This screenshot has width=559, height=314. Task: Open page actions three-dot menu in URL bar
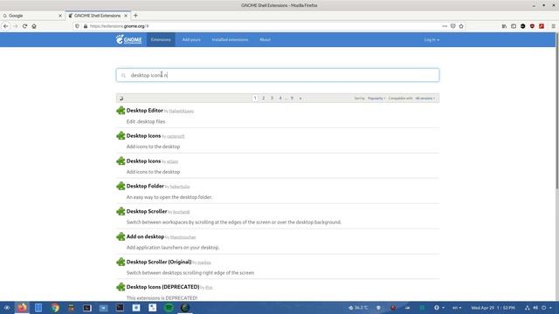pyautogui.click(x=445, y=26)
